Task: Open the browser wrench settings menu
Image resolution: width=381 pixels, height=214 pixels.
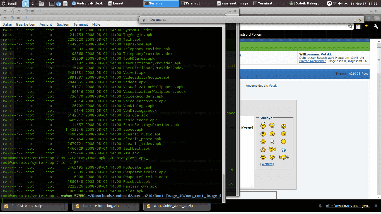Action: point(376,26)
